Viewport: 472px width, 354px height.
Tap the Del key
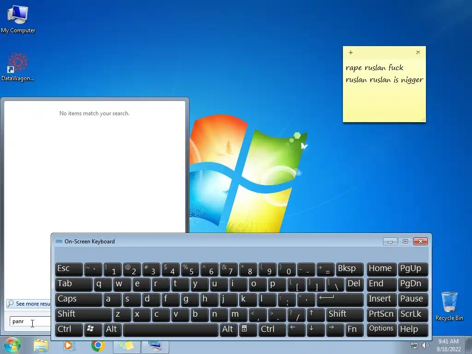(354, 284)
